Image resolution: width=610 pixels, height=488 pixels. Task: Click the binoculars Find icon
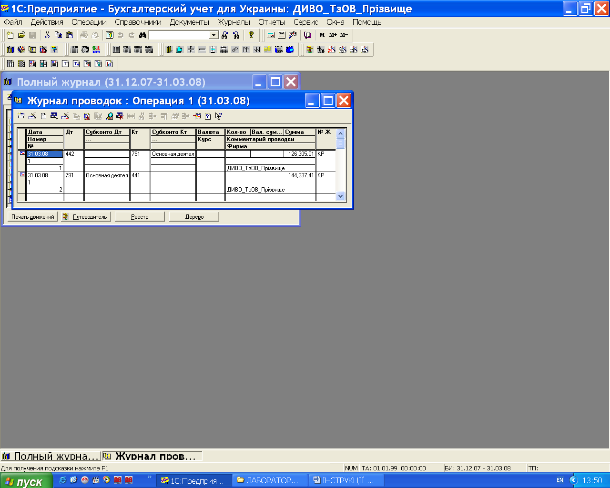pos(142,35)
